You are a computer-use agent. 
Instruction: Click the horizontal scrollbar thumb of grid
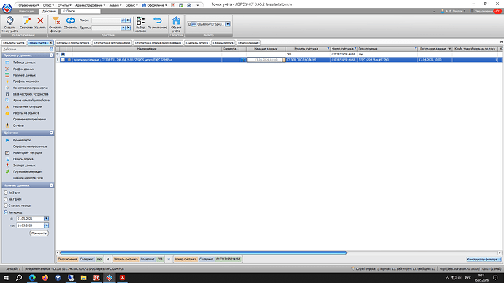[x=204, y=253]
